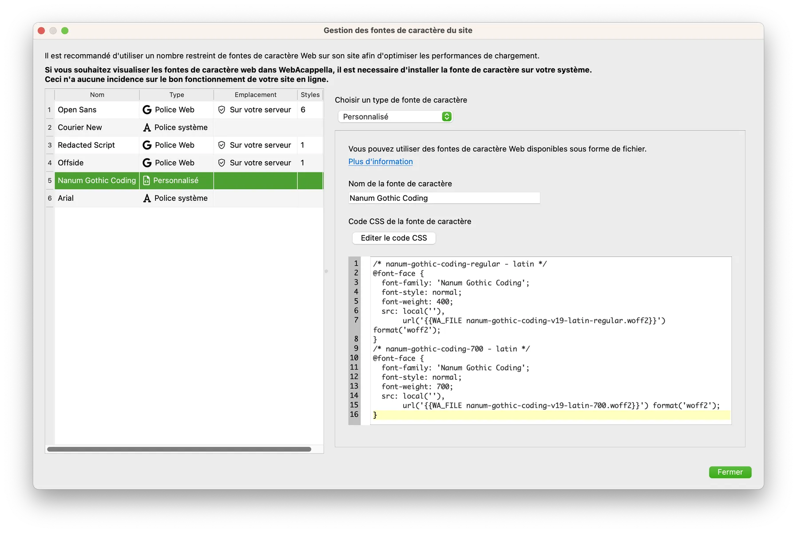Click the horizontal scrollbar under the font list
Viewport: 797px width, 533px height.
(x=179, y=449)
